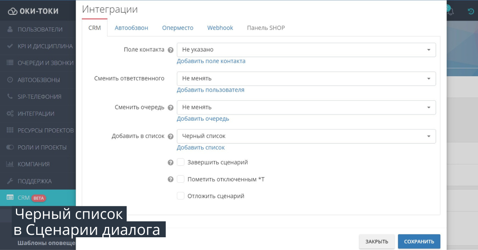478x250 pixels.
Task: Click the Добавить поле контакта link
Action: point(211,61)
